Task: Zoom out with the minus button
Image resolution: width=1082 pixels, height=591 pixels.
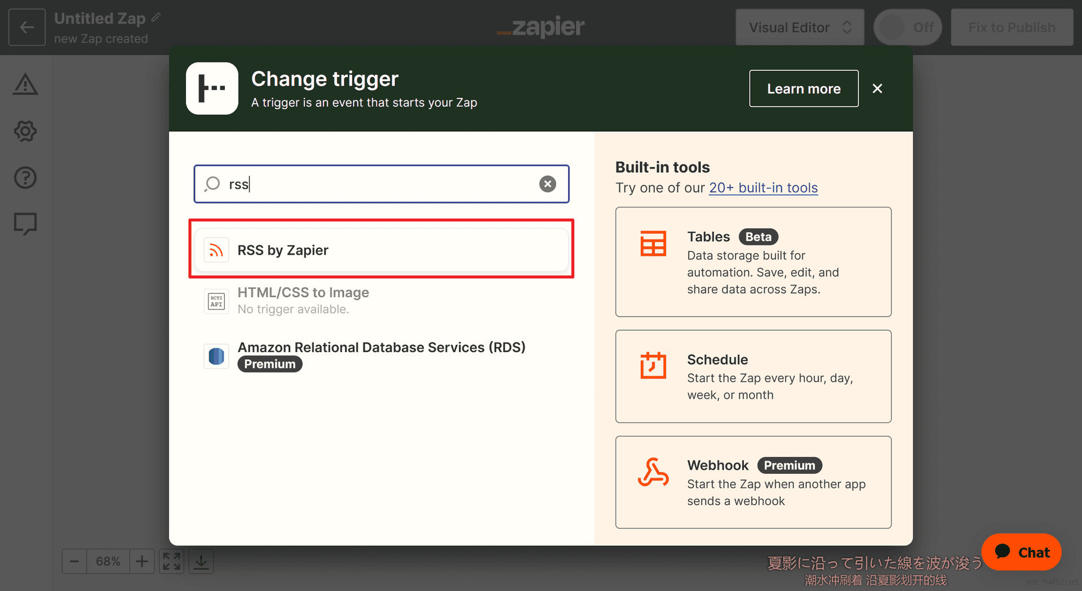Action: [74, 562]
